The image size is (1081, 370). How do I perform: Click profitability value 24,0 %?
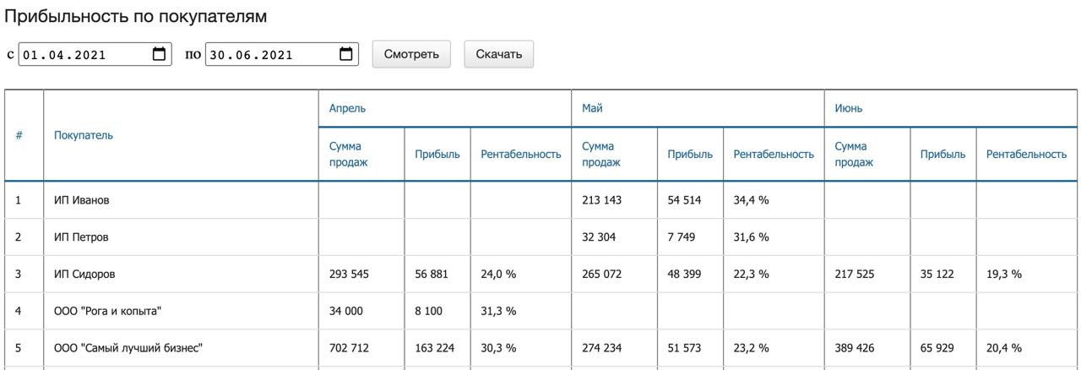pyautogui.click(x=498, y=275)
